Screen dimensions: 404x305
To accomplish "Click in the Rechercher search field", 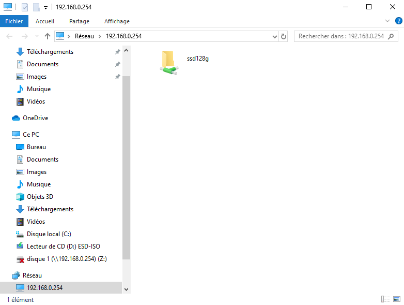I will (x=341, y=37).
